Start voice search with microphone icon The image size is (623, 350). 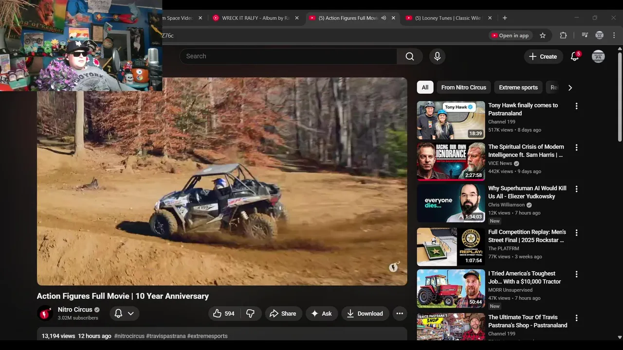pos(437,56)
